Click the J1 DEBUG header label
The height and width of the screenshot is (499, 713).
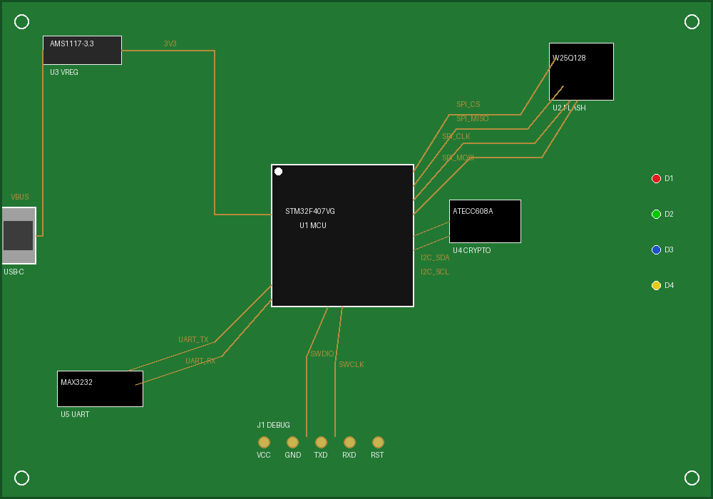(273, 425)
